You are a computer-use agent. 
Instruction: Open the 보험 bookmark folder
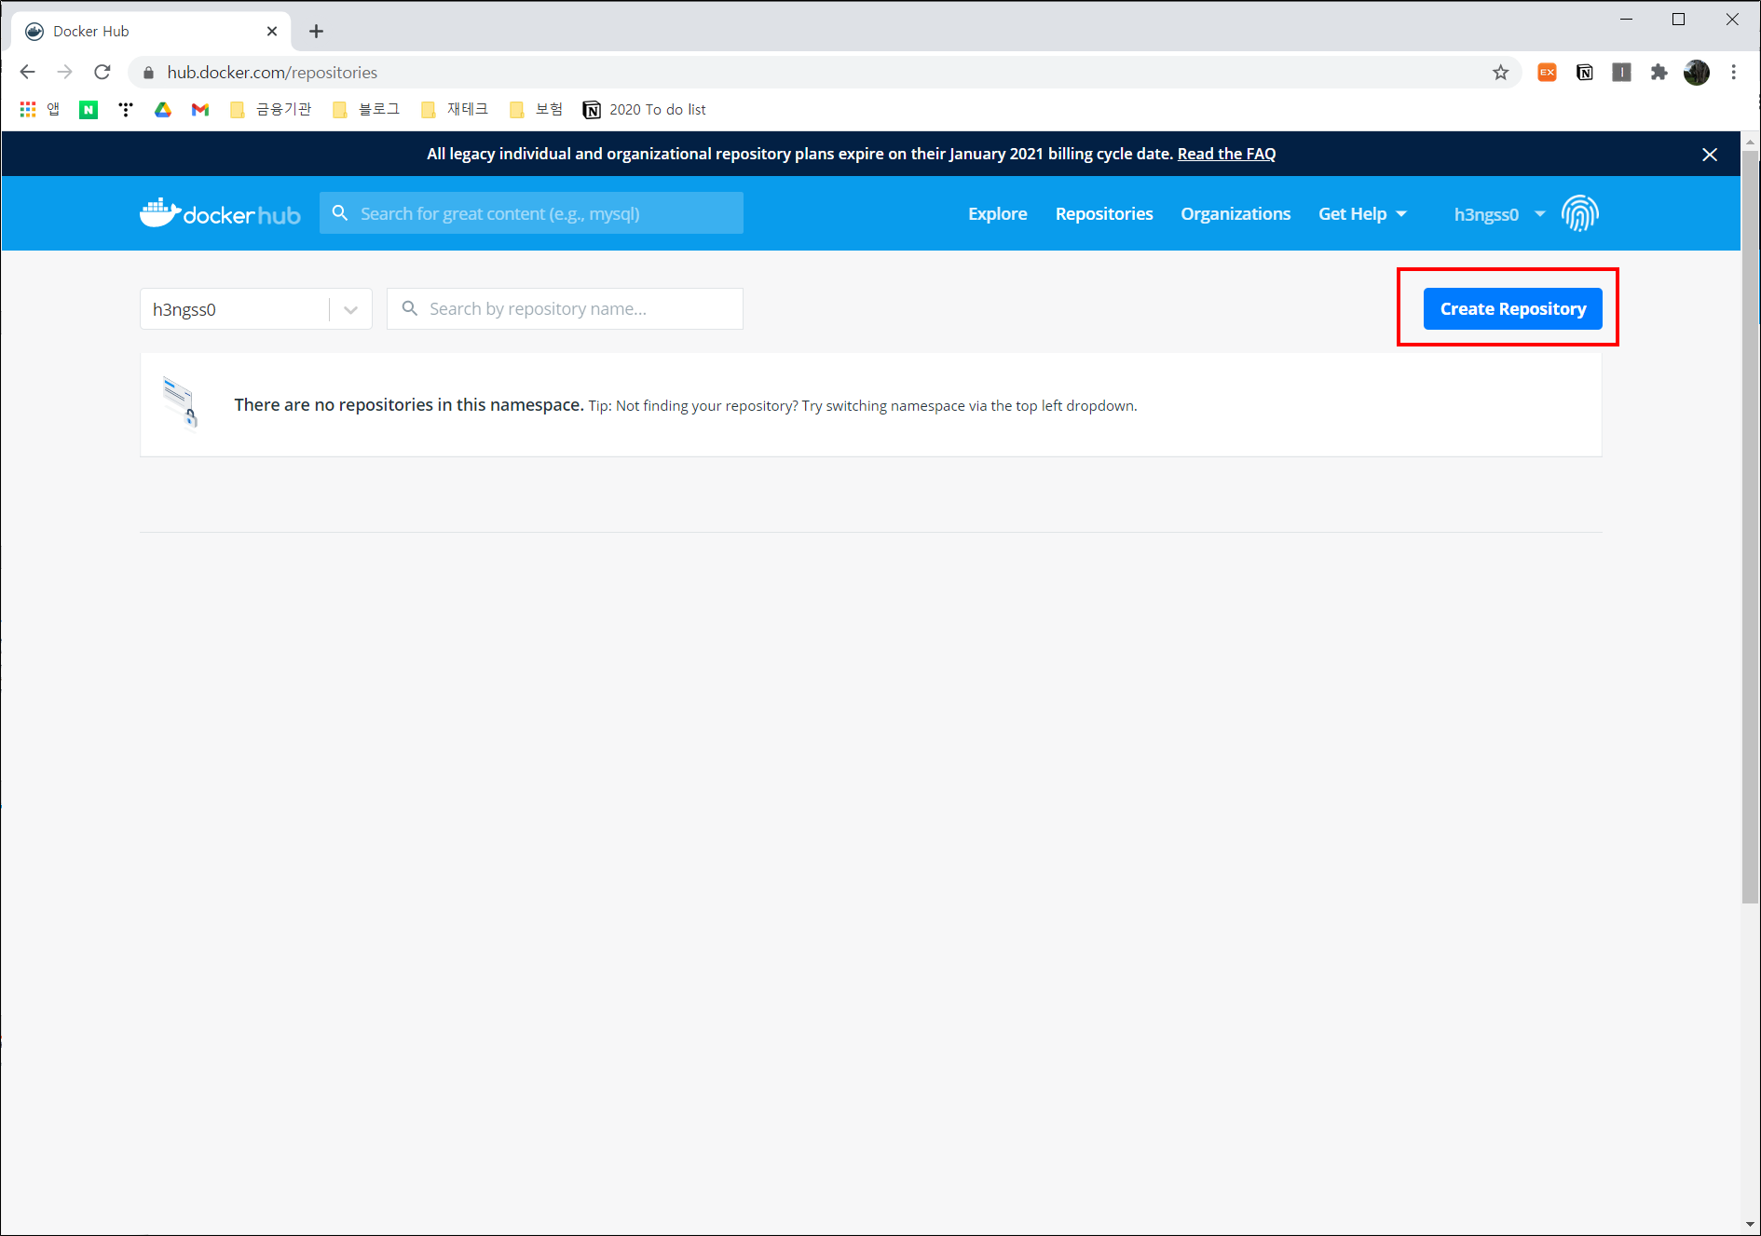click(537, 110)
